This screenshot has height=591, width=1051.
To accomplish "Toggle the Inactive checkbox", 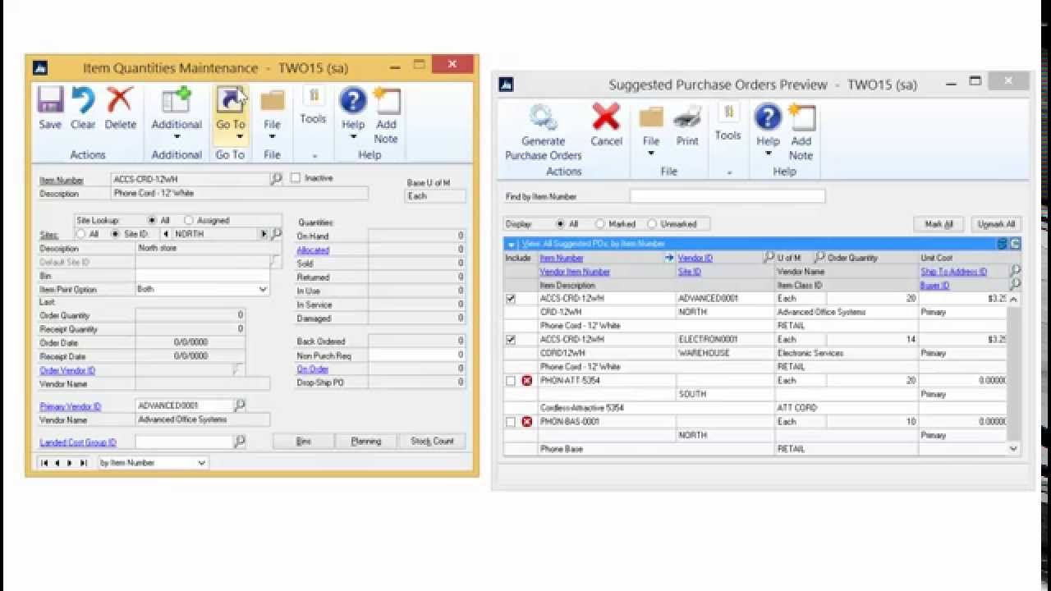I will [x=296, y=178].
